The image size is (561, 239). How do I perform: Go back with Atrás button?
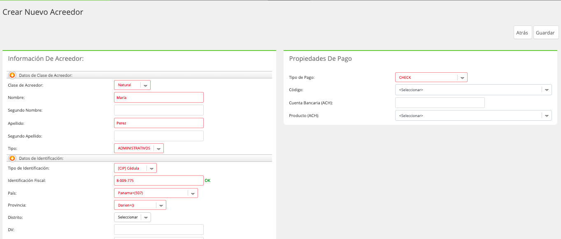click(523, 32)
